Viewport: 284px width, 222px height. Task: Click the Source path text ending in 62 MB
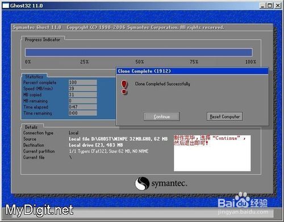[118, 139]
